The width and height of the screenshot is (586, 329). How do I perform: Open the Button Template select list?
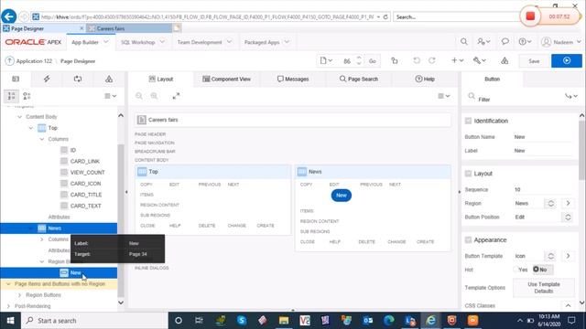tap(551, 256)
